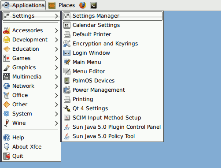Expand the Accessories submenu arrow
221x168 pixels.
pos(56,30)
